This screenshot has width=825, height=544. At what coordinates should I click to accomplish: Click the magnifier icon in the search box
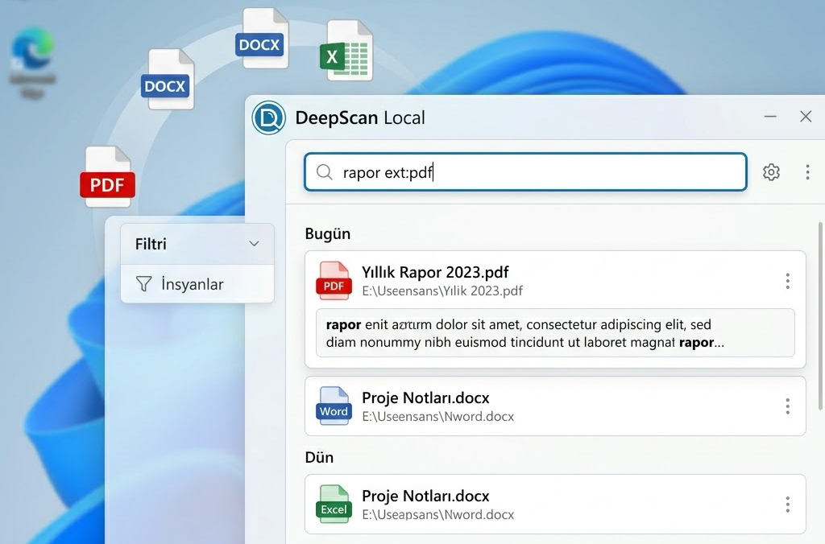(324, 172)
